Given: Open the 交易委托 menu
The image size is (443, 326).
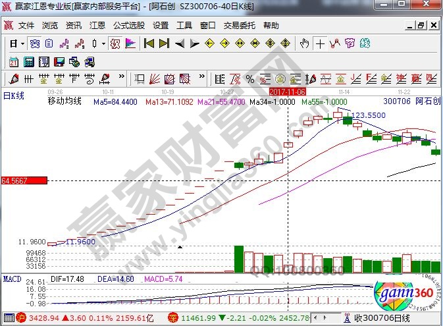Looking at the screenshot, I should (x=240, y=26).
